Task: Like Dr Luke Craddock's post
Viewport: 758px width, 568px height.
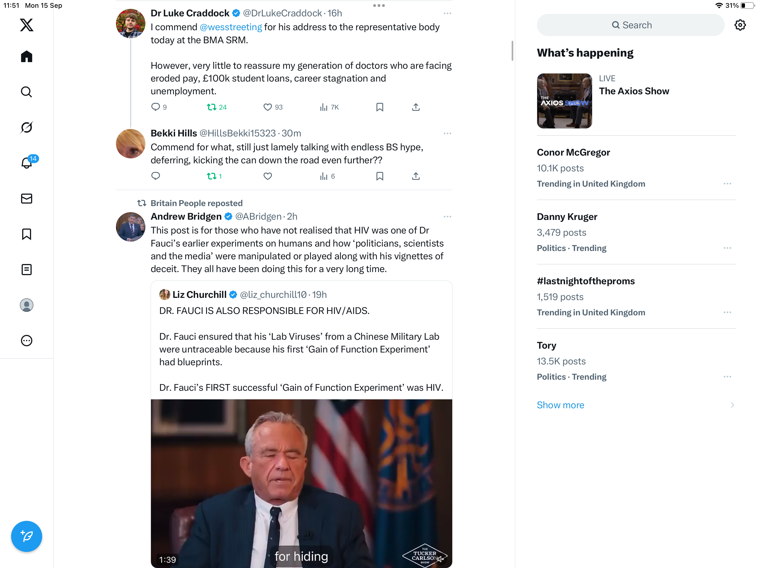Action: [268, 107]
